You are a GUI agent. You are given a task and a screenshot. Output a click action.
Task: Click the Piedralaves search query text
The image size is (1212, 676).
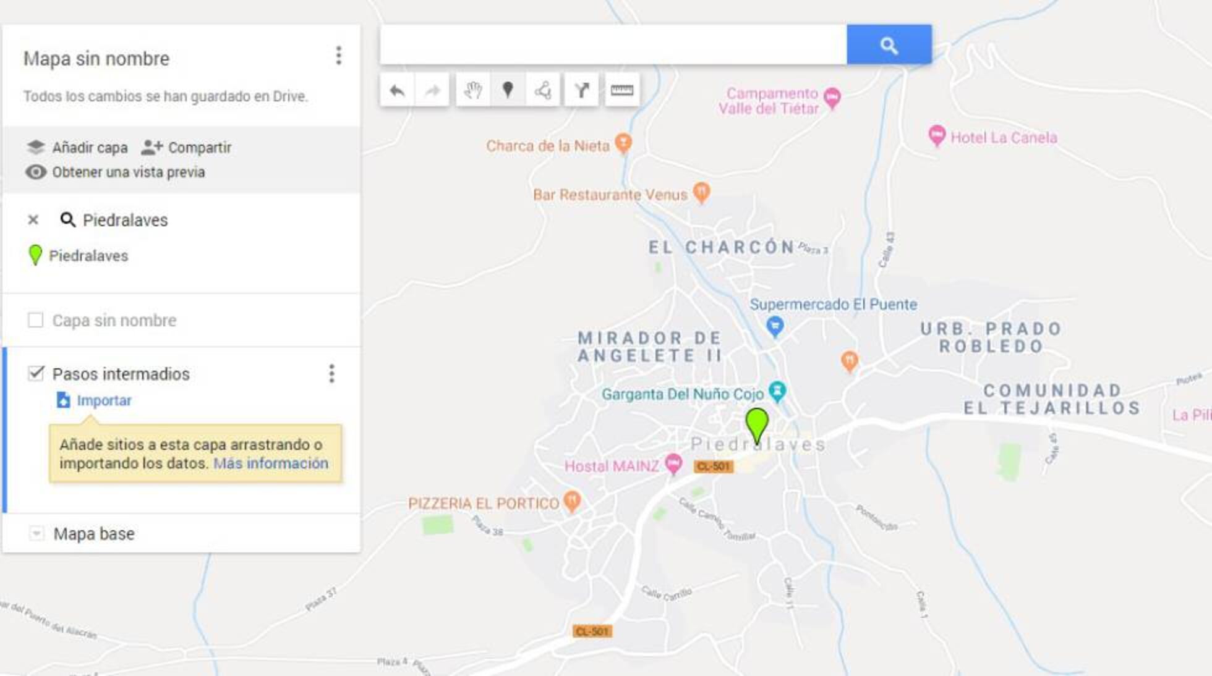click(x=126, y=220)
